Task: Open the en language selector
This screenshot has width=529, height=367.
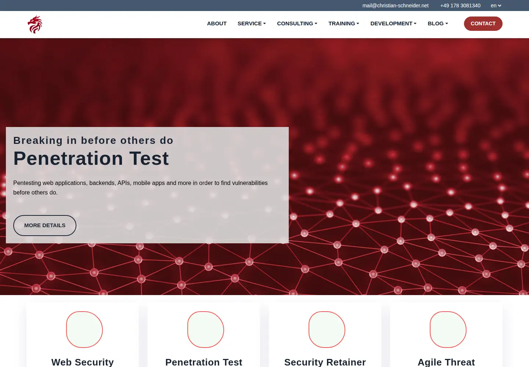Action: click(x=496, y=6)
